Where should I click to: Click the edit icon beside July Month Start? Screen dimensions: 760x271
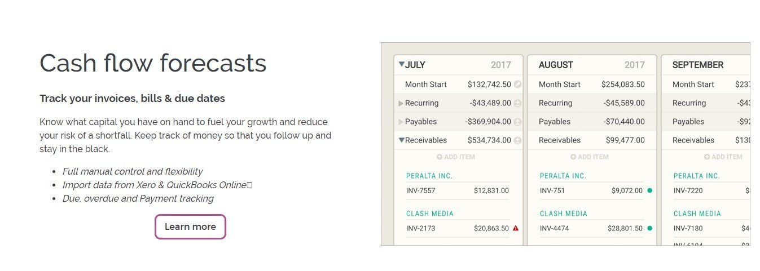click(517, 85)
